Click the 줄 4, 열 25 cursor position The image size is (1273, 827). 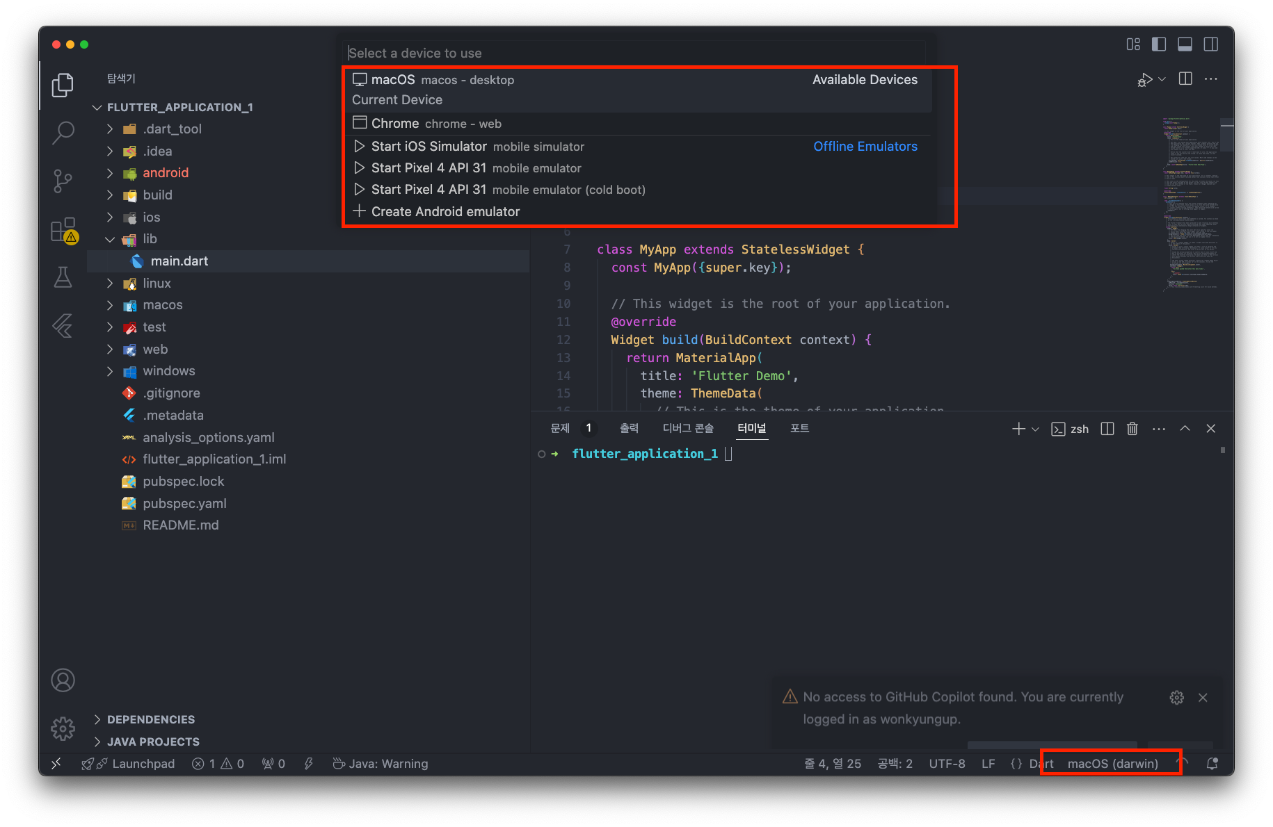click(x=833, y=764)
